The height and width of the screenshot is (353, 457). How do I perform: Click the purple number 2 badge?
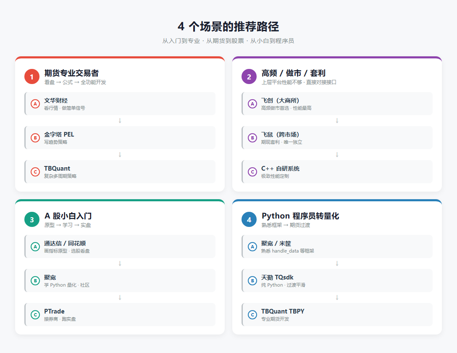[249, 76]
